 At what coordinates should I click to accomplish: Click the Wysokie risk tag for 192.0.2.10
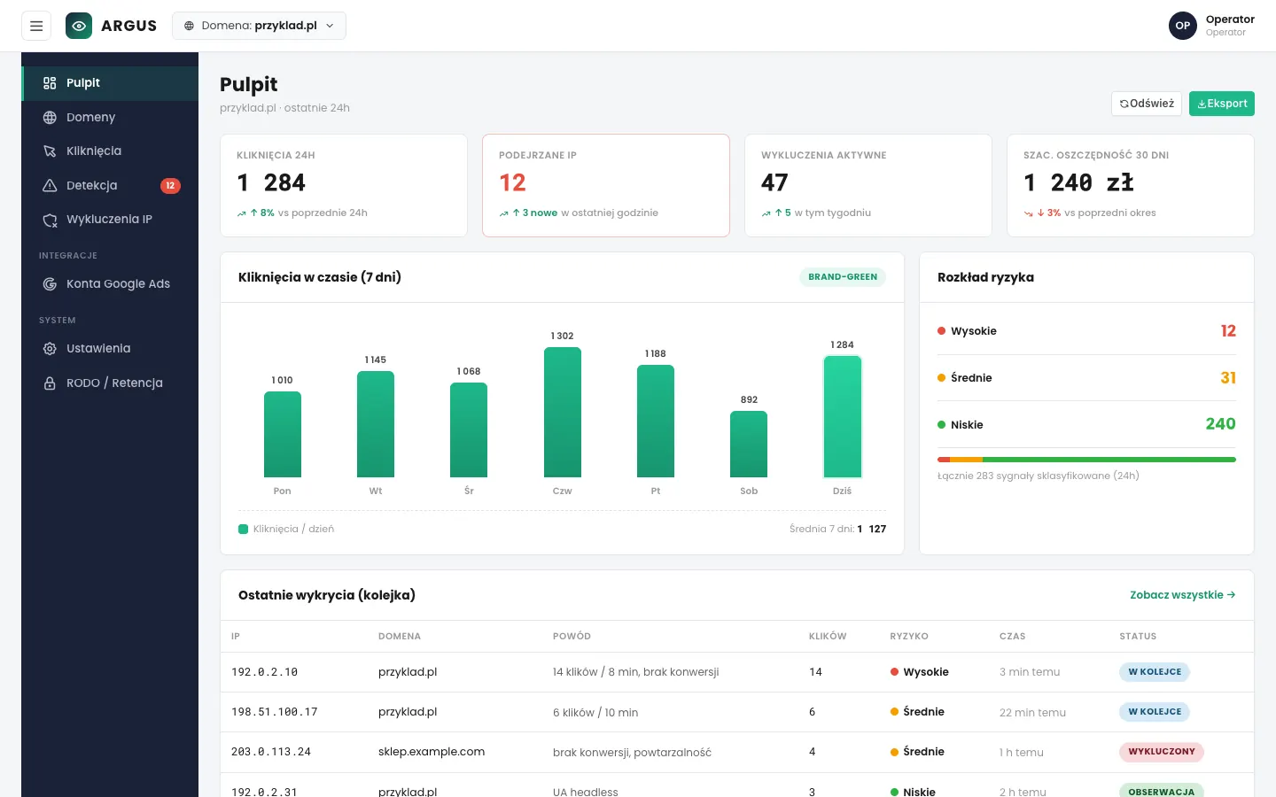click(x=920, y=672)
